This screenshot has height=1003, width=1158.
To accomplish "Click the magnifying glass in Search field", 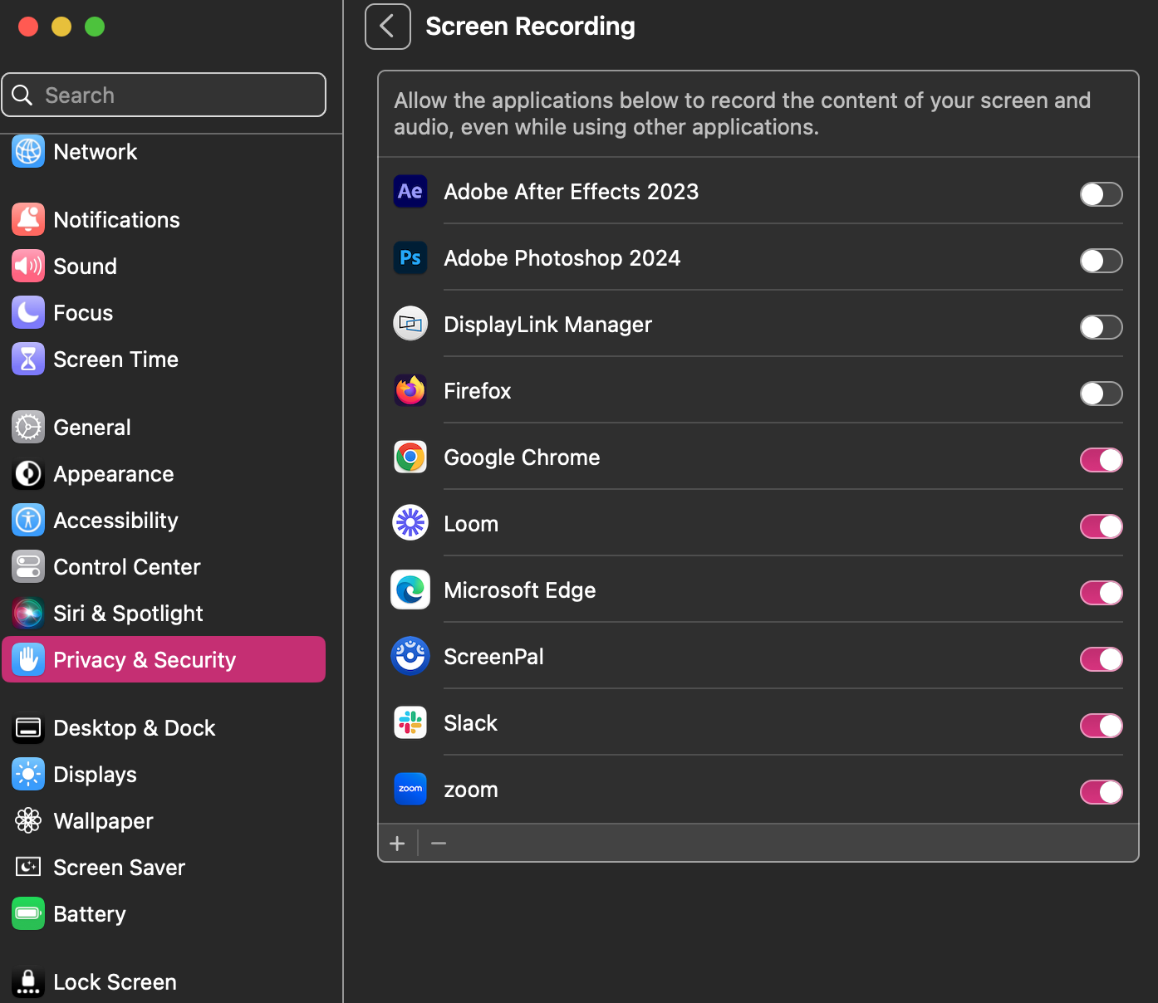I will coord(22,95).
